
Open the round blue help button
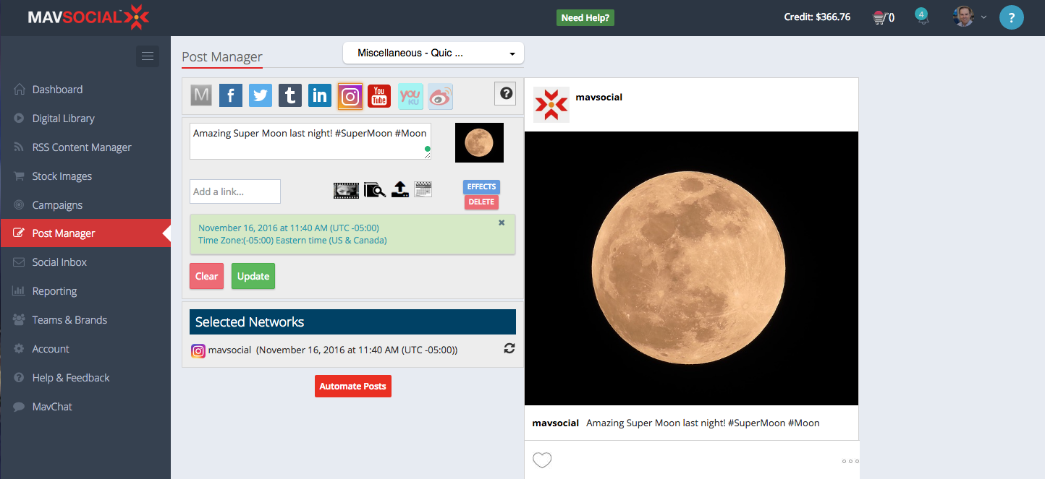coord(1012,17)
